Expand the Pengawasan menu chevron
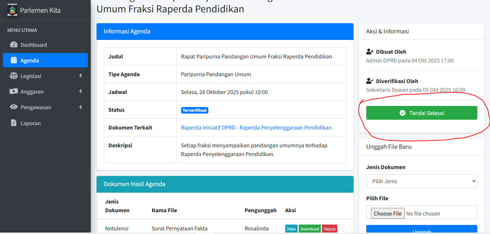 pyautogui.click(x=81, y=107)
